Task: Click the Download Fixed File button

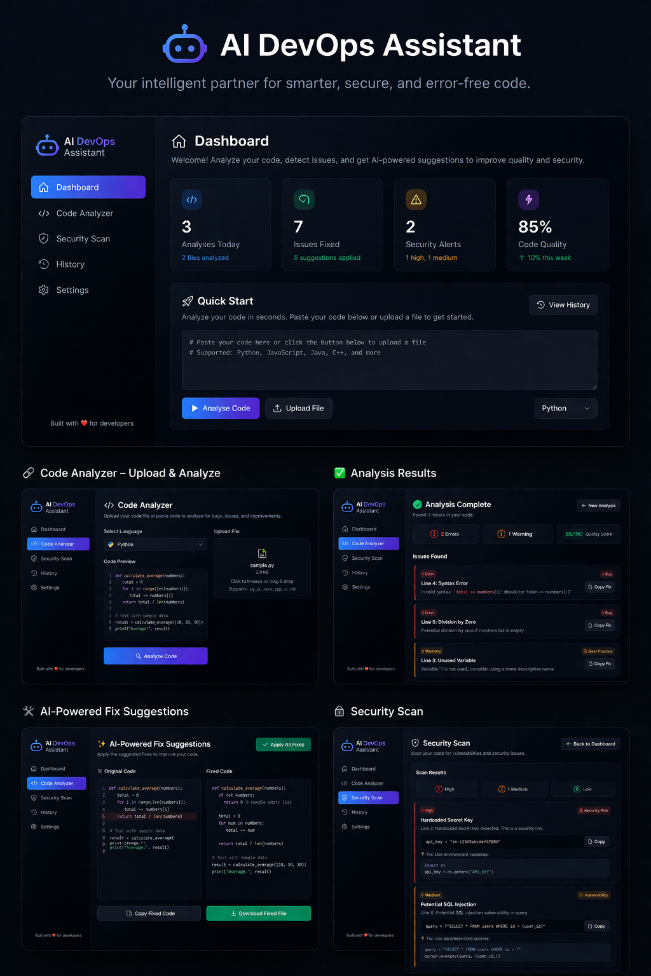Action: pyautogui.click(x=259, y=913)
